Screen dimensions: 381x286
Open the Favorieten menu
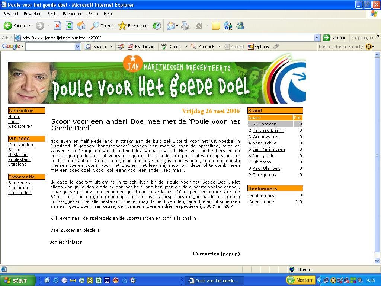pos(73,14)
